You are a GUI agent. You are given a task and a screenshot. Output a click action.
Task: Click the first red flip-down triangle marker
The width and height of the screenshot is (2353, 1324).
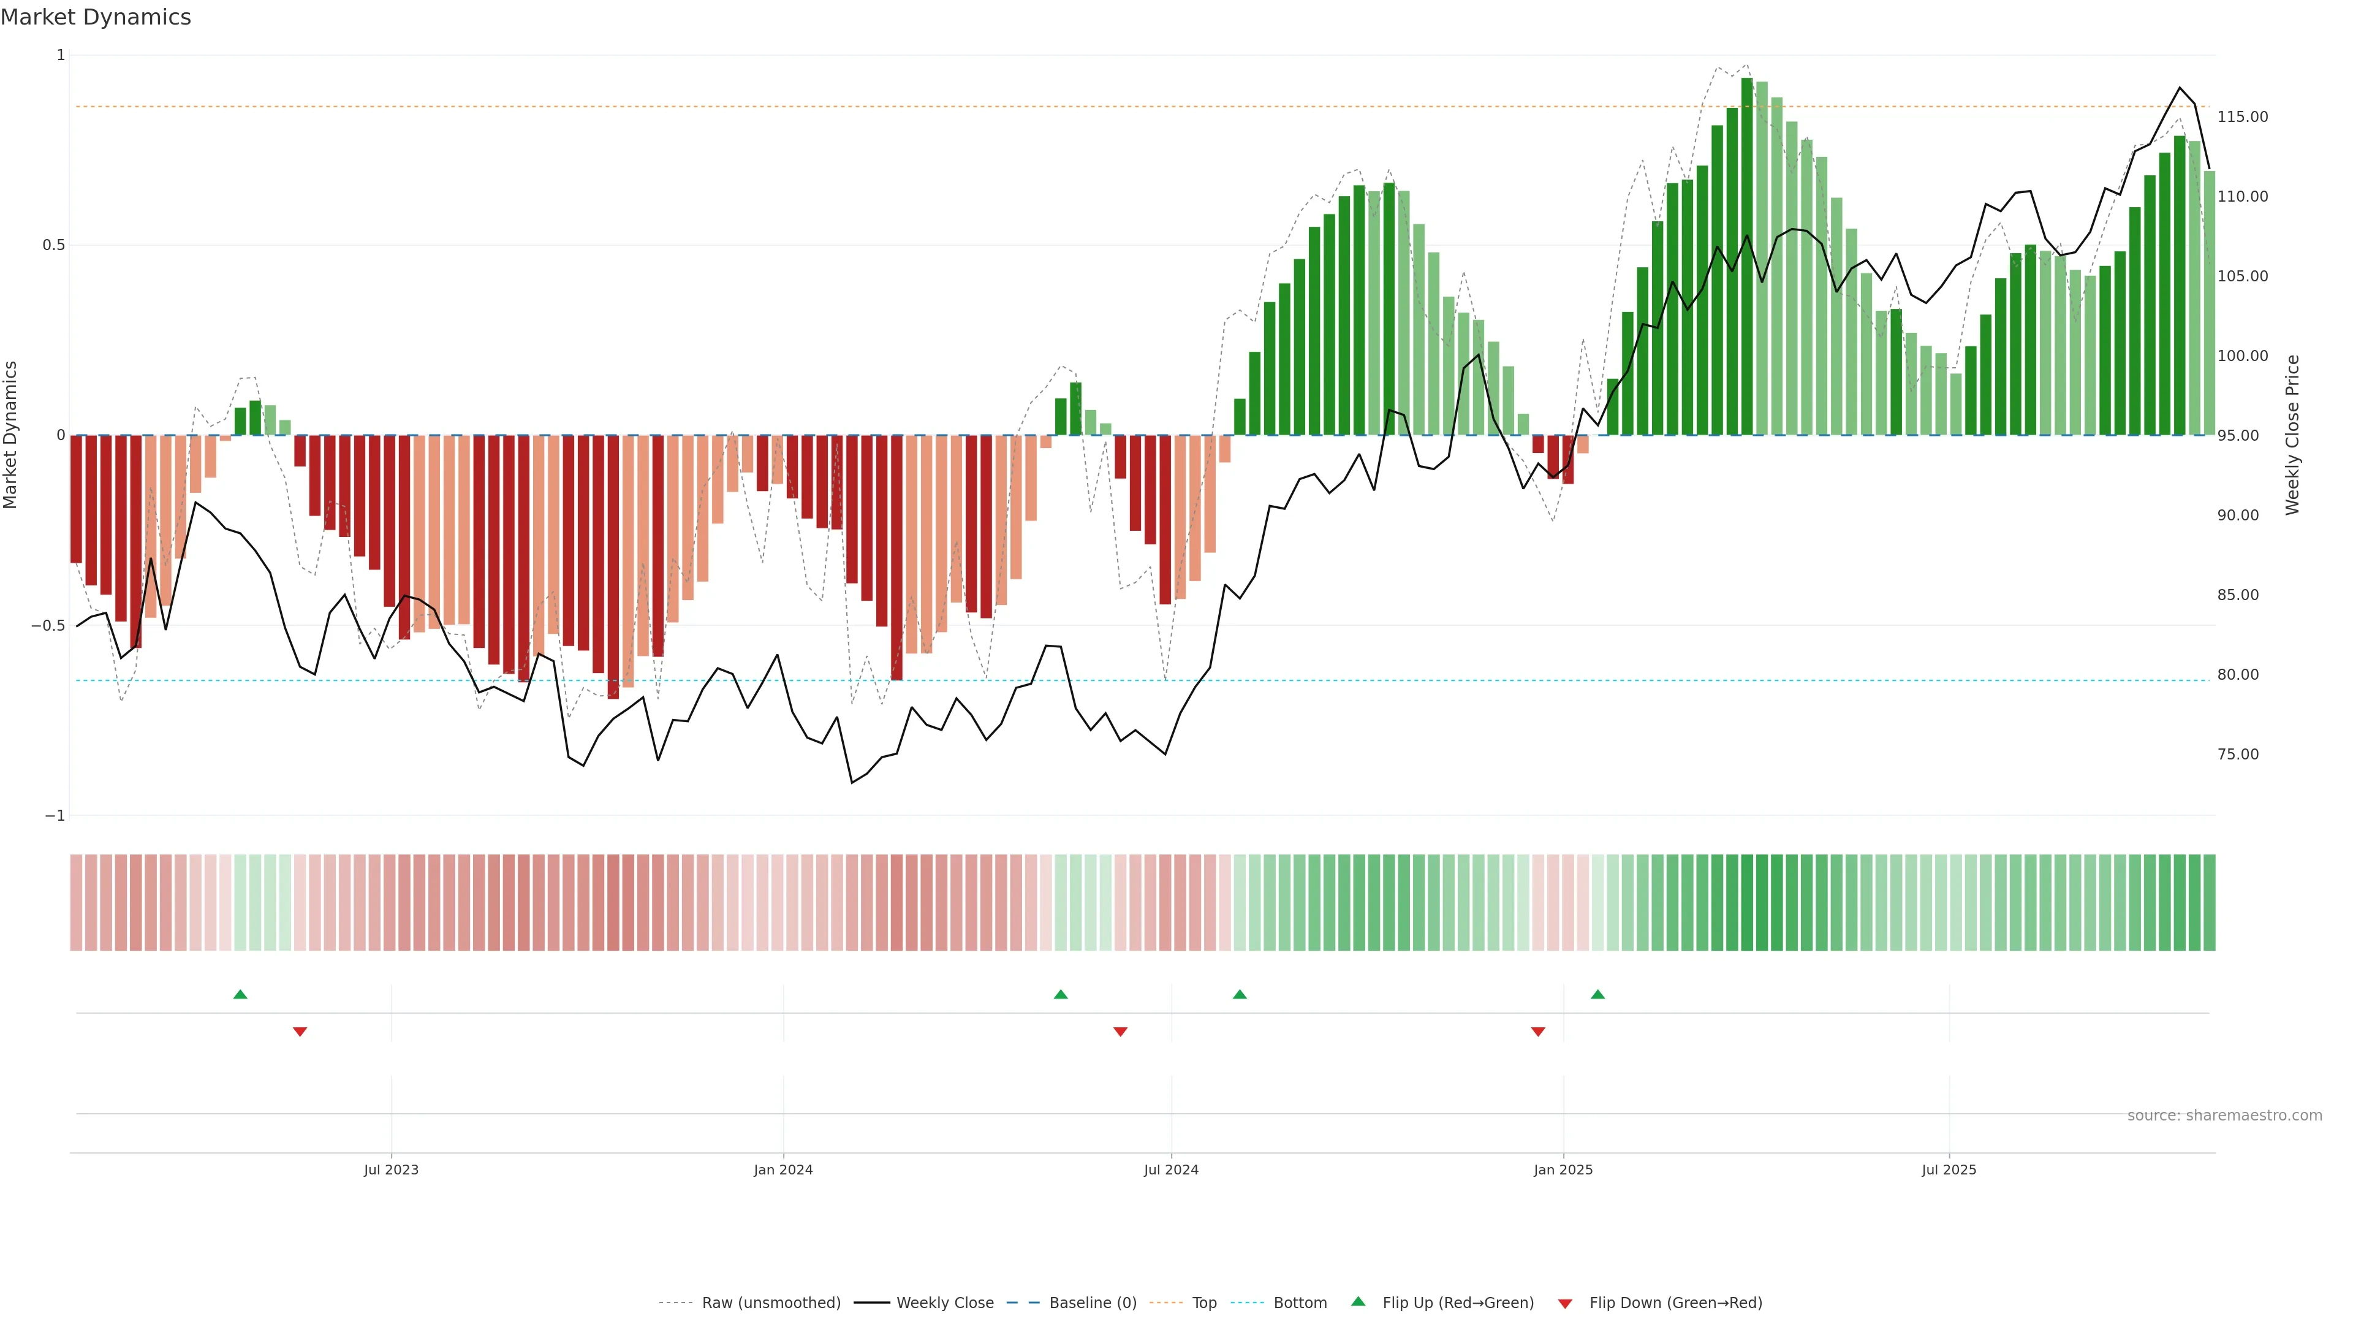click(x=300, y=1032)
